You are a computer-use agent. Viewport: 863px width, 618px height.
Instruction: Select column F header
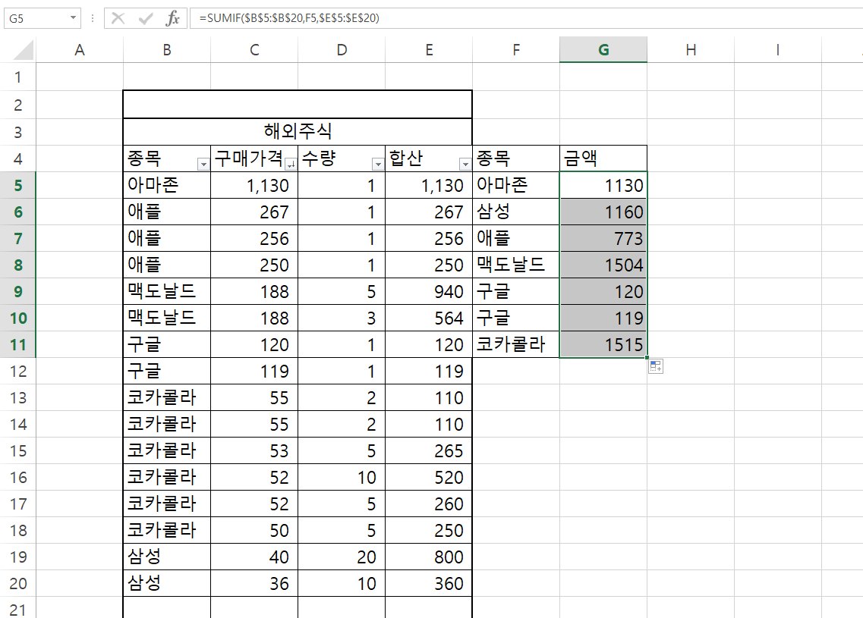click(x=516, y=50)
